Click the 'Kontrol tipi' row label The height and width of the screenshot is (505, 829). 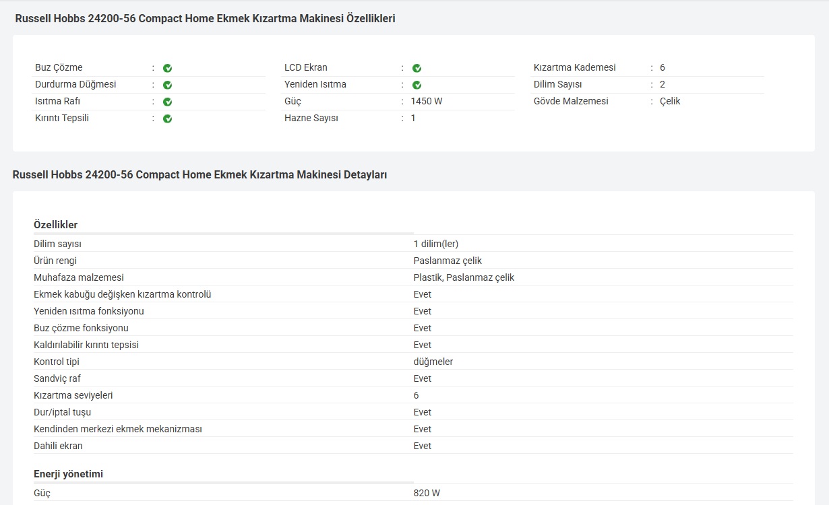coord(57,362)
